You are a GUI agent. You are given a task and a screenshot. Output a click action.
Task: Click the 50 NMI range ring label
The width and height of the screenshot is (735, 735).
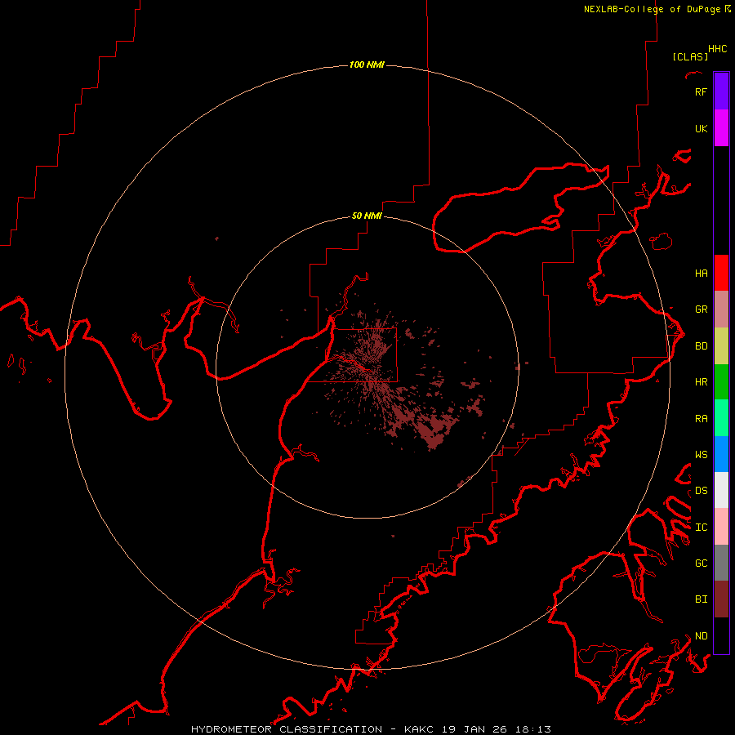coord(367,216)
